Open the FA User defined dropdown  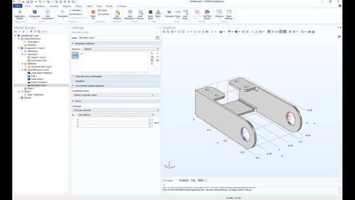click(115, 115)
